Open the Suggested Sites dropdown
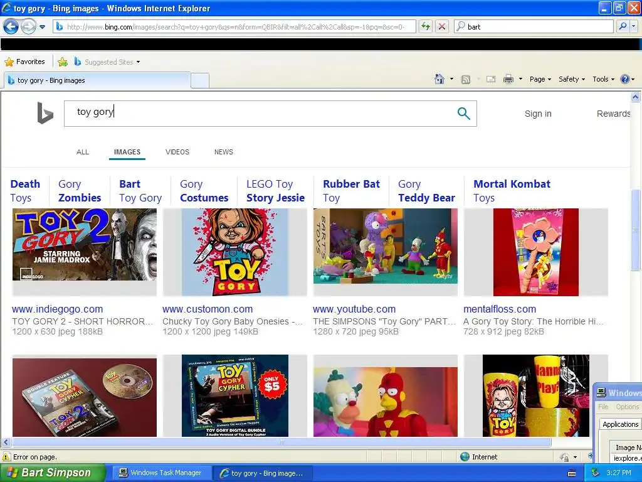Viewport: 642px width, 482px height. click(x=107, y=62)
